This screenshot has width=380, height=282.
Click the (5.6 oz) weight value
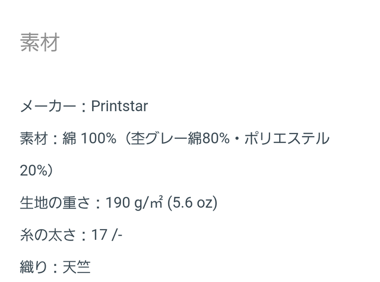click(x=192, y=202)
